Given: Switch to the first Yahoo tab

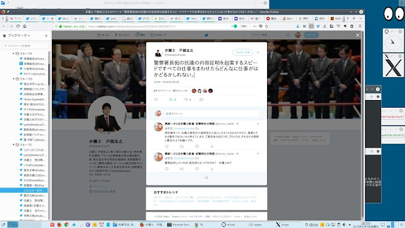Looking at the screenshot, I should (16, 18).
